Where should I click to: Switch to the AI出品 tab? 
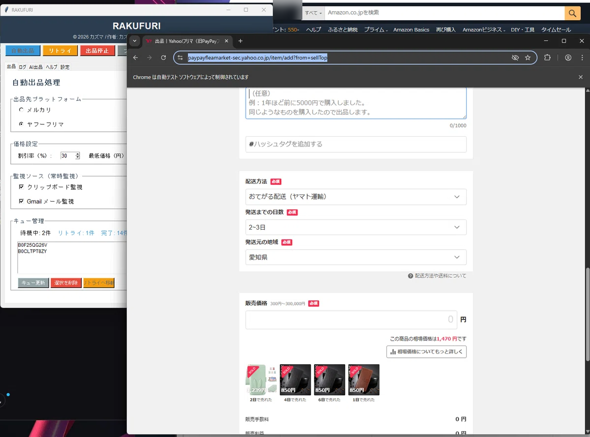(35, 67)
